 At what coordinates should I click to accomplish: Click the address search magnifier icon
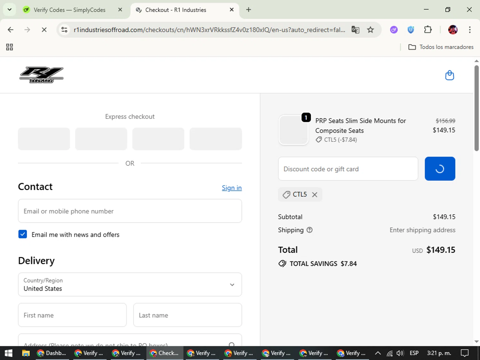pos(232,345)
